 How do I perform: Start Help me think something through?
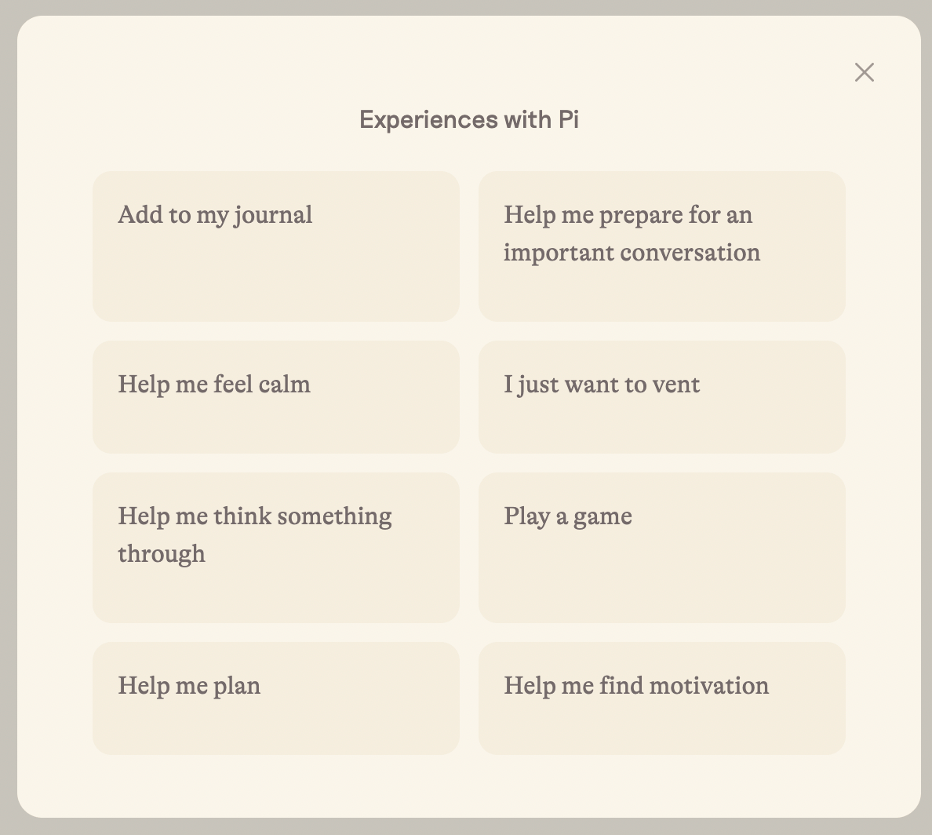pyautogui.click(x=275, y=547)
